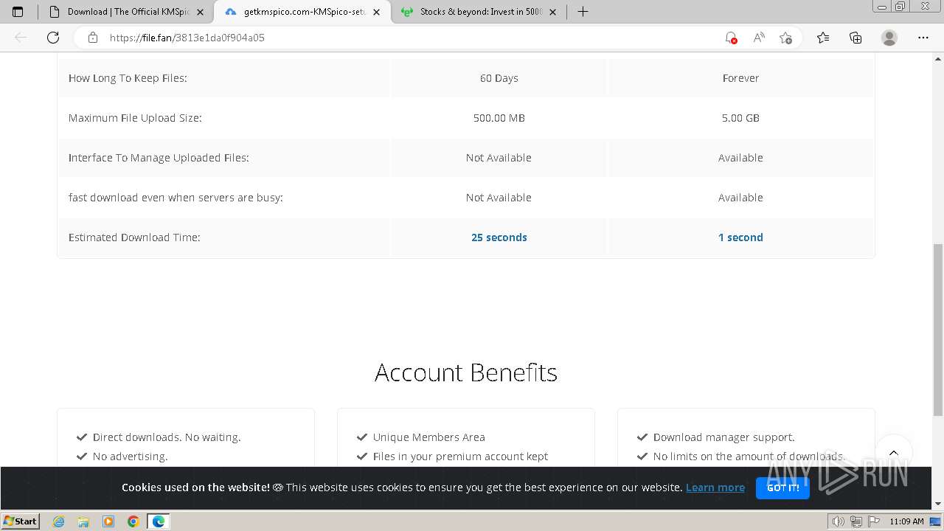The image size is (944, 531).
Task: Select 'How Long To Keep Files:' label
Action: [x=128, y=78]
